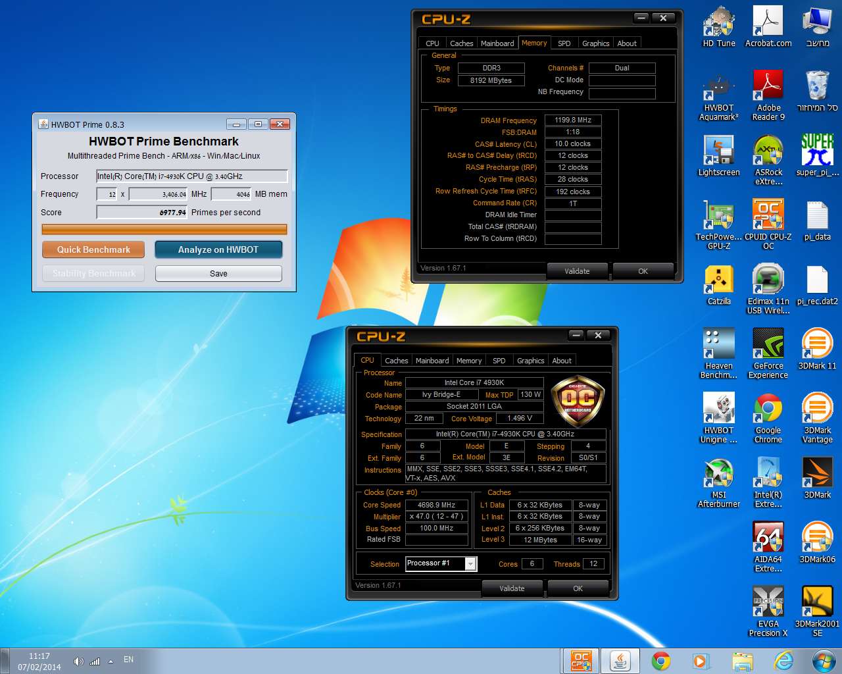Image resolution: width=842 pixels, height=674 pixels.
Task: Launch HWBOT Aquamark3 from the desktop
Action: click(x=719, y=95)
